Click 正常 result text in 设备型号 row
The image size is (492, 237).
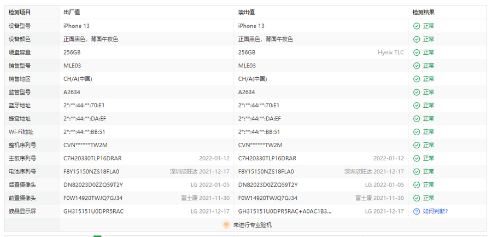[x=429, y=26]
